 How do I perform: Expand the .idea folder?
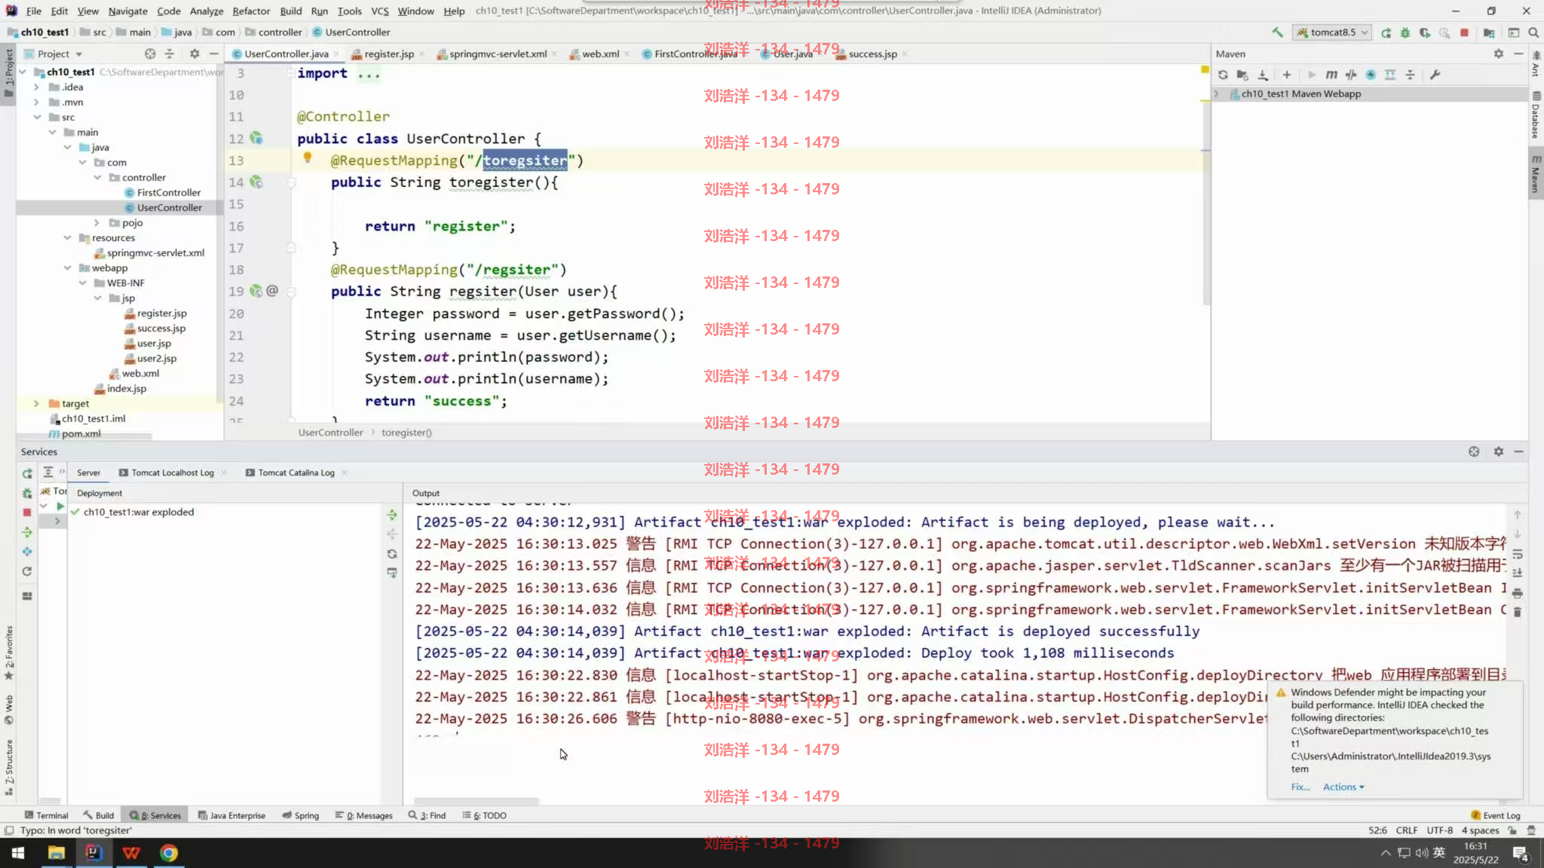click(x=36, y=87)
